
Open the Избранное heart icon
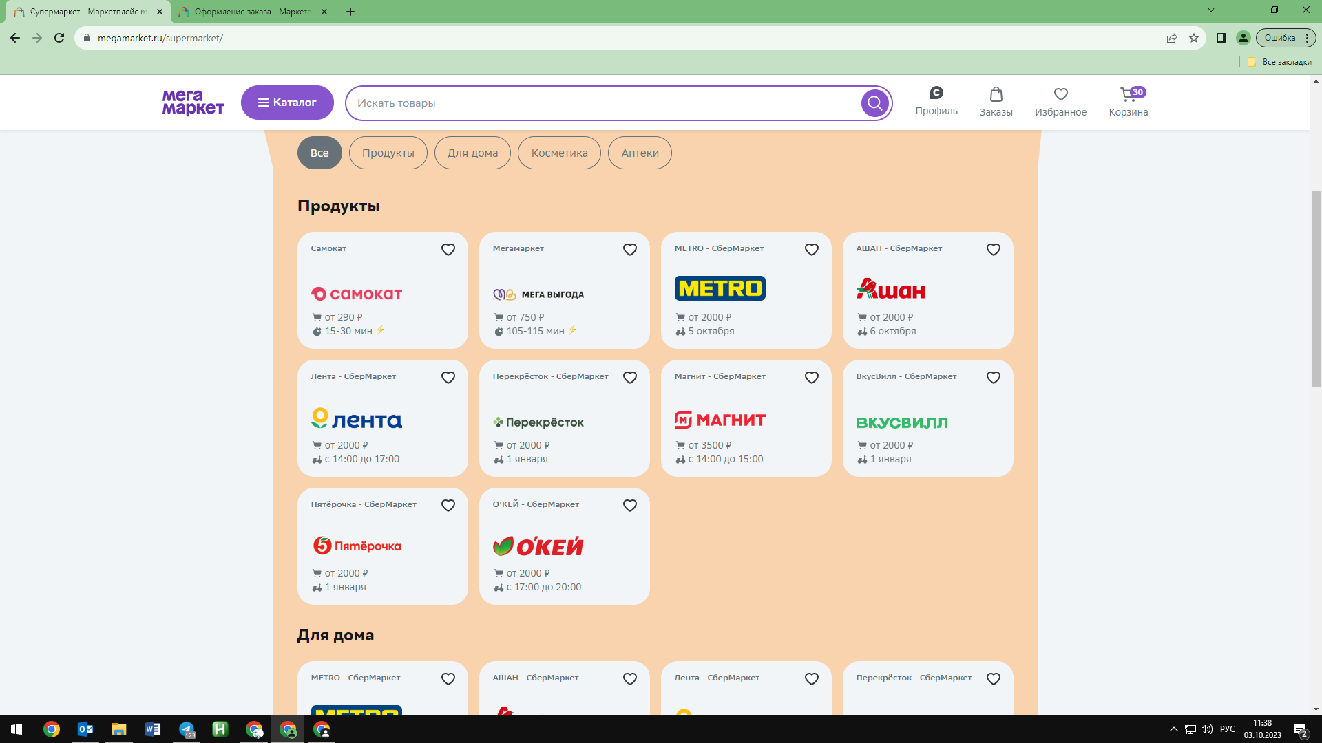[1061, 94]
